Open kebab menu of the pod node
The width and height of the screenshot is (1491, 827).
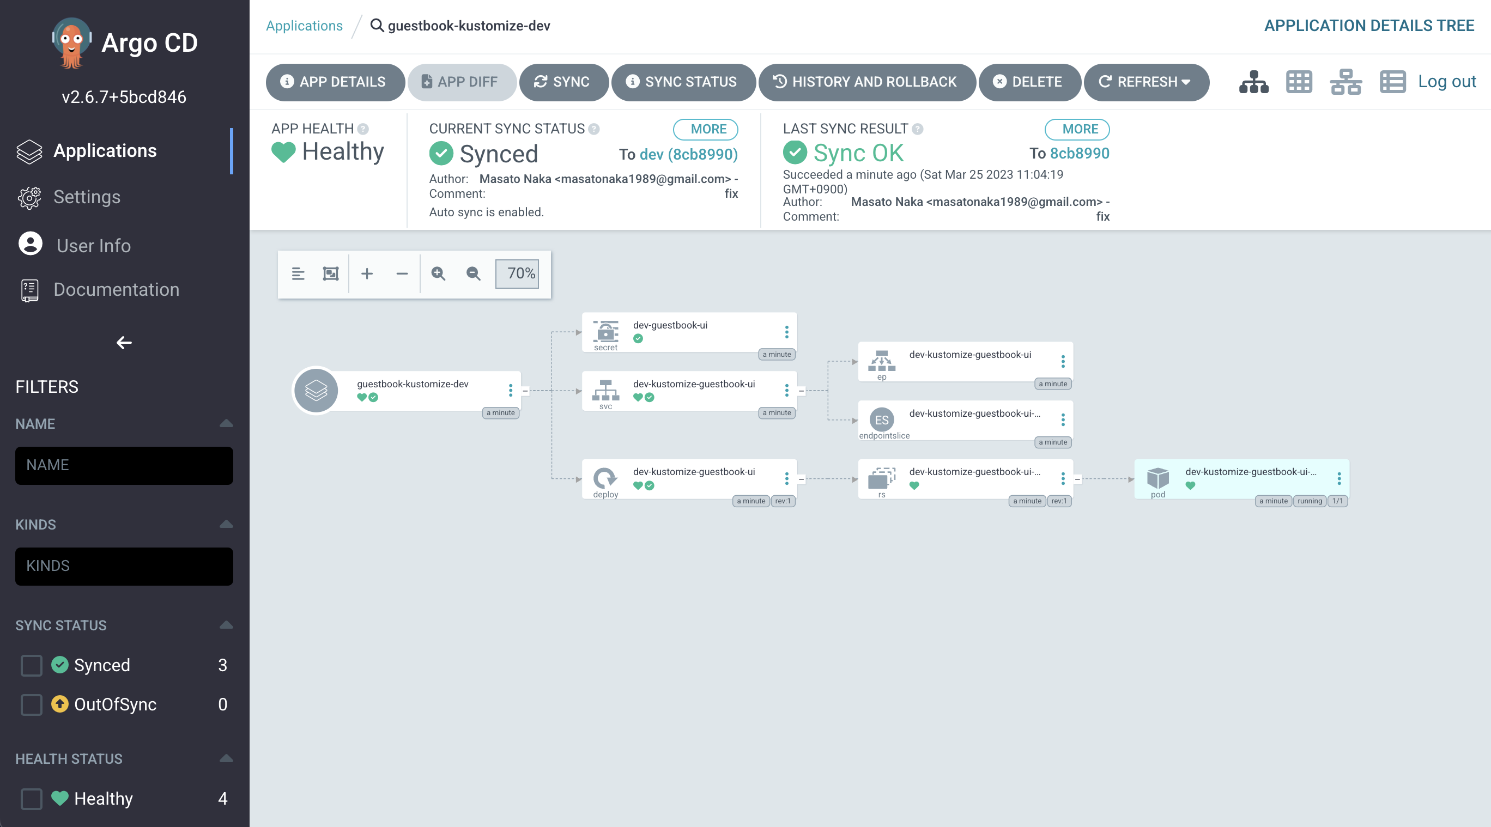point(1339,479)
